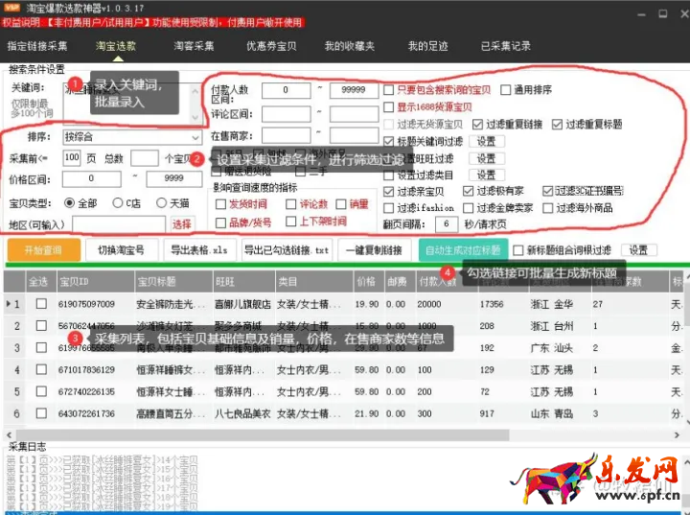Click the minimum 价格区间 input
This screenshot has width=690, height=515.
pyautogui.click(x=92, y=179)
